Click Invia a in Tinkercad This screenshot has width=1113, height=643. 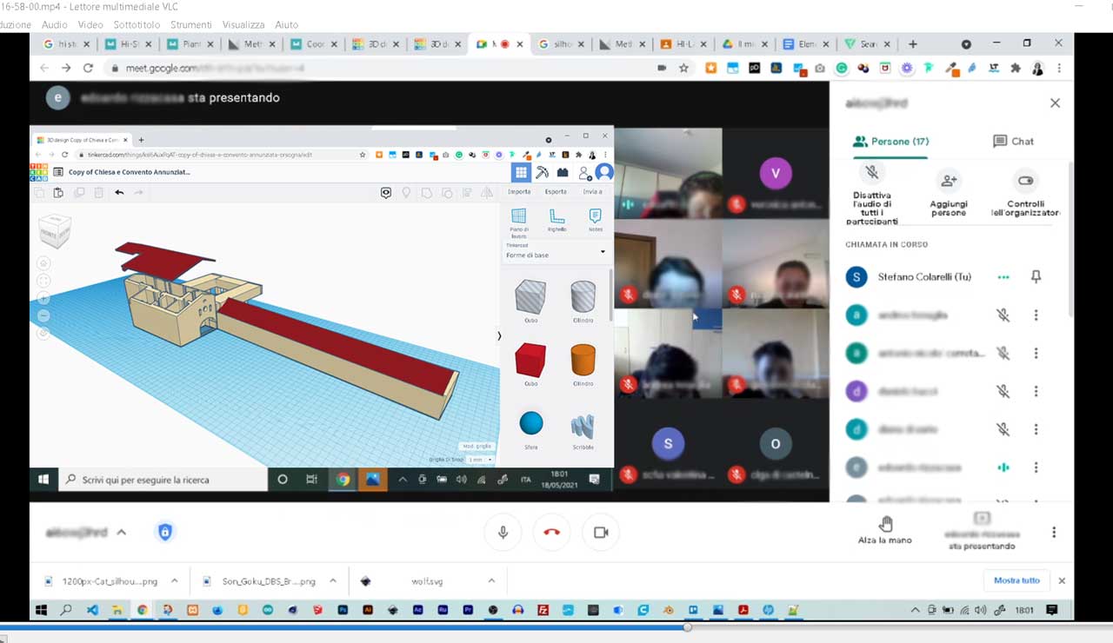(592, 192)
